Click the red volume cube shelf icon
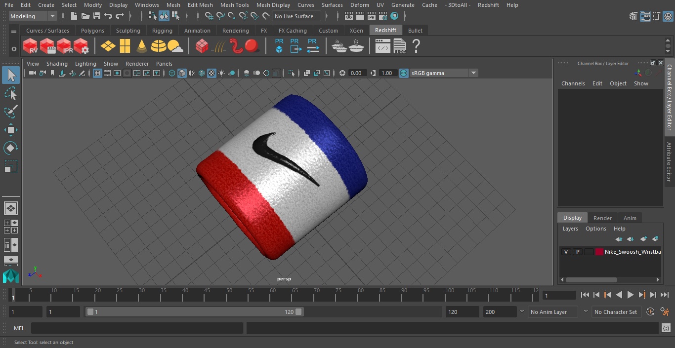This screenshot has height=348, width=675. point(202,46)
